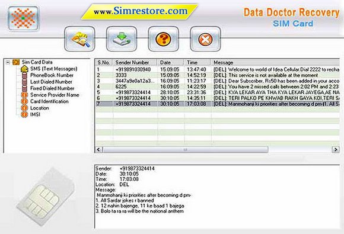Open the www.Simrestore.com banner link

click(141, 11)
